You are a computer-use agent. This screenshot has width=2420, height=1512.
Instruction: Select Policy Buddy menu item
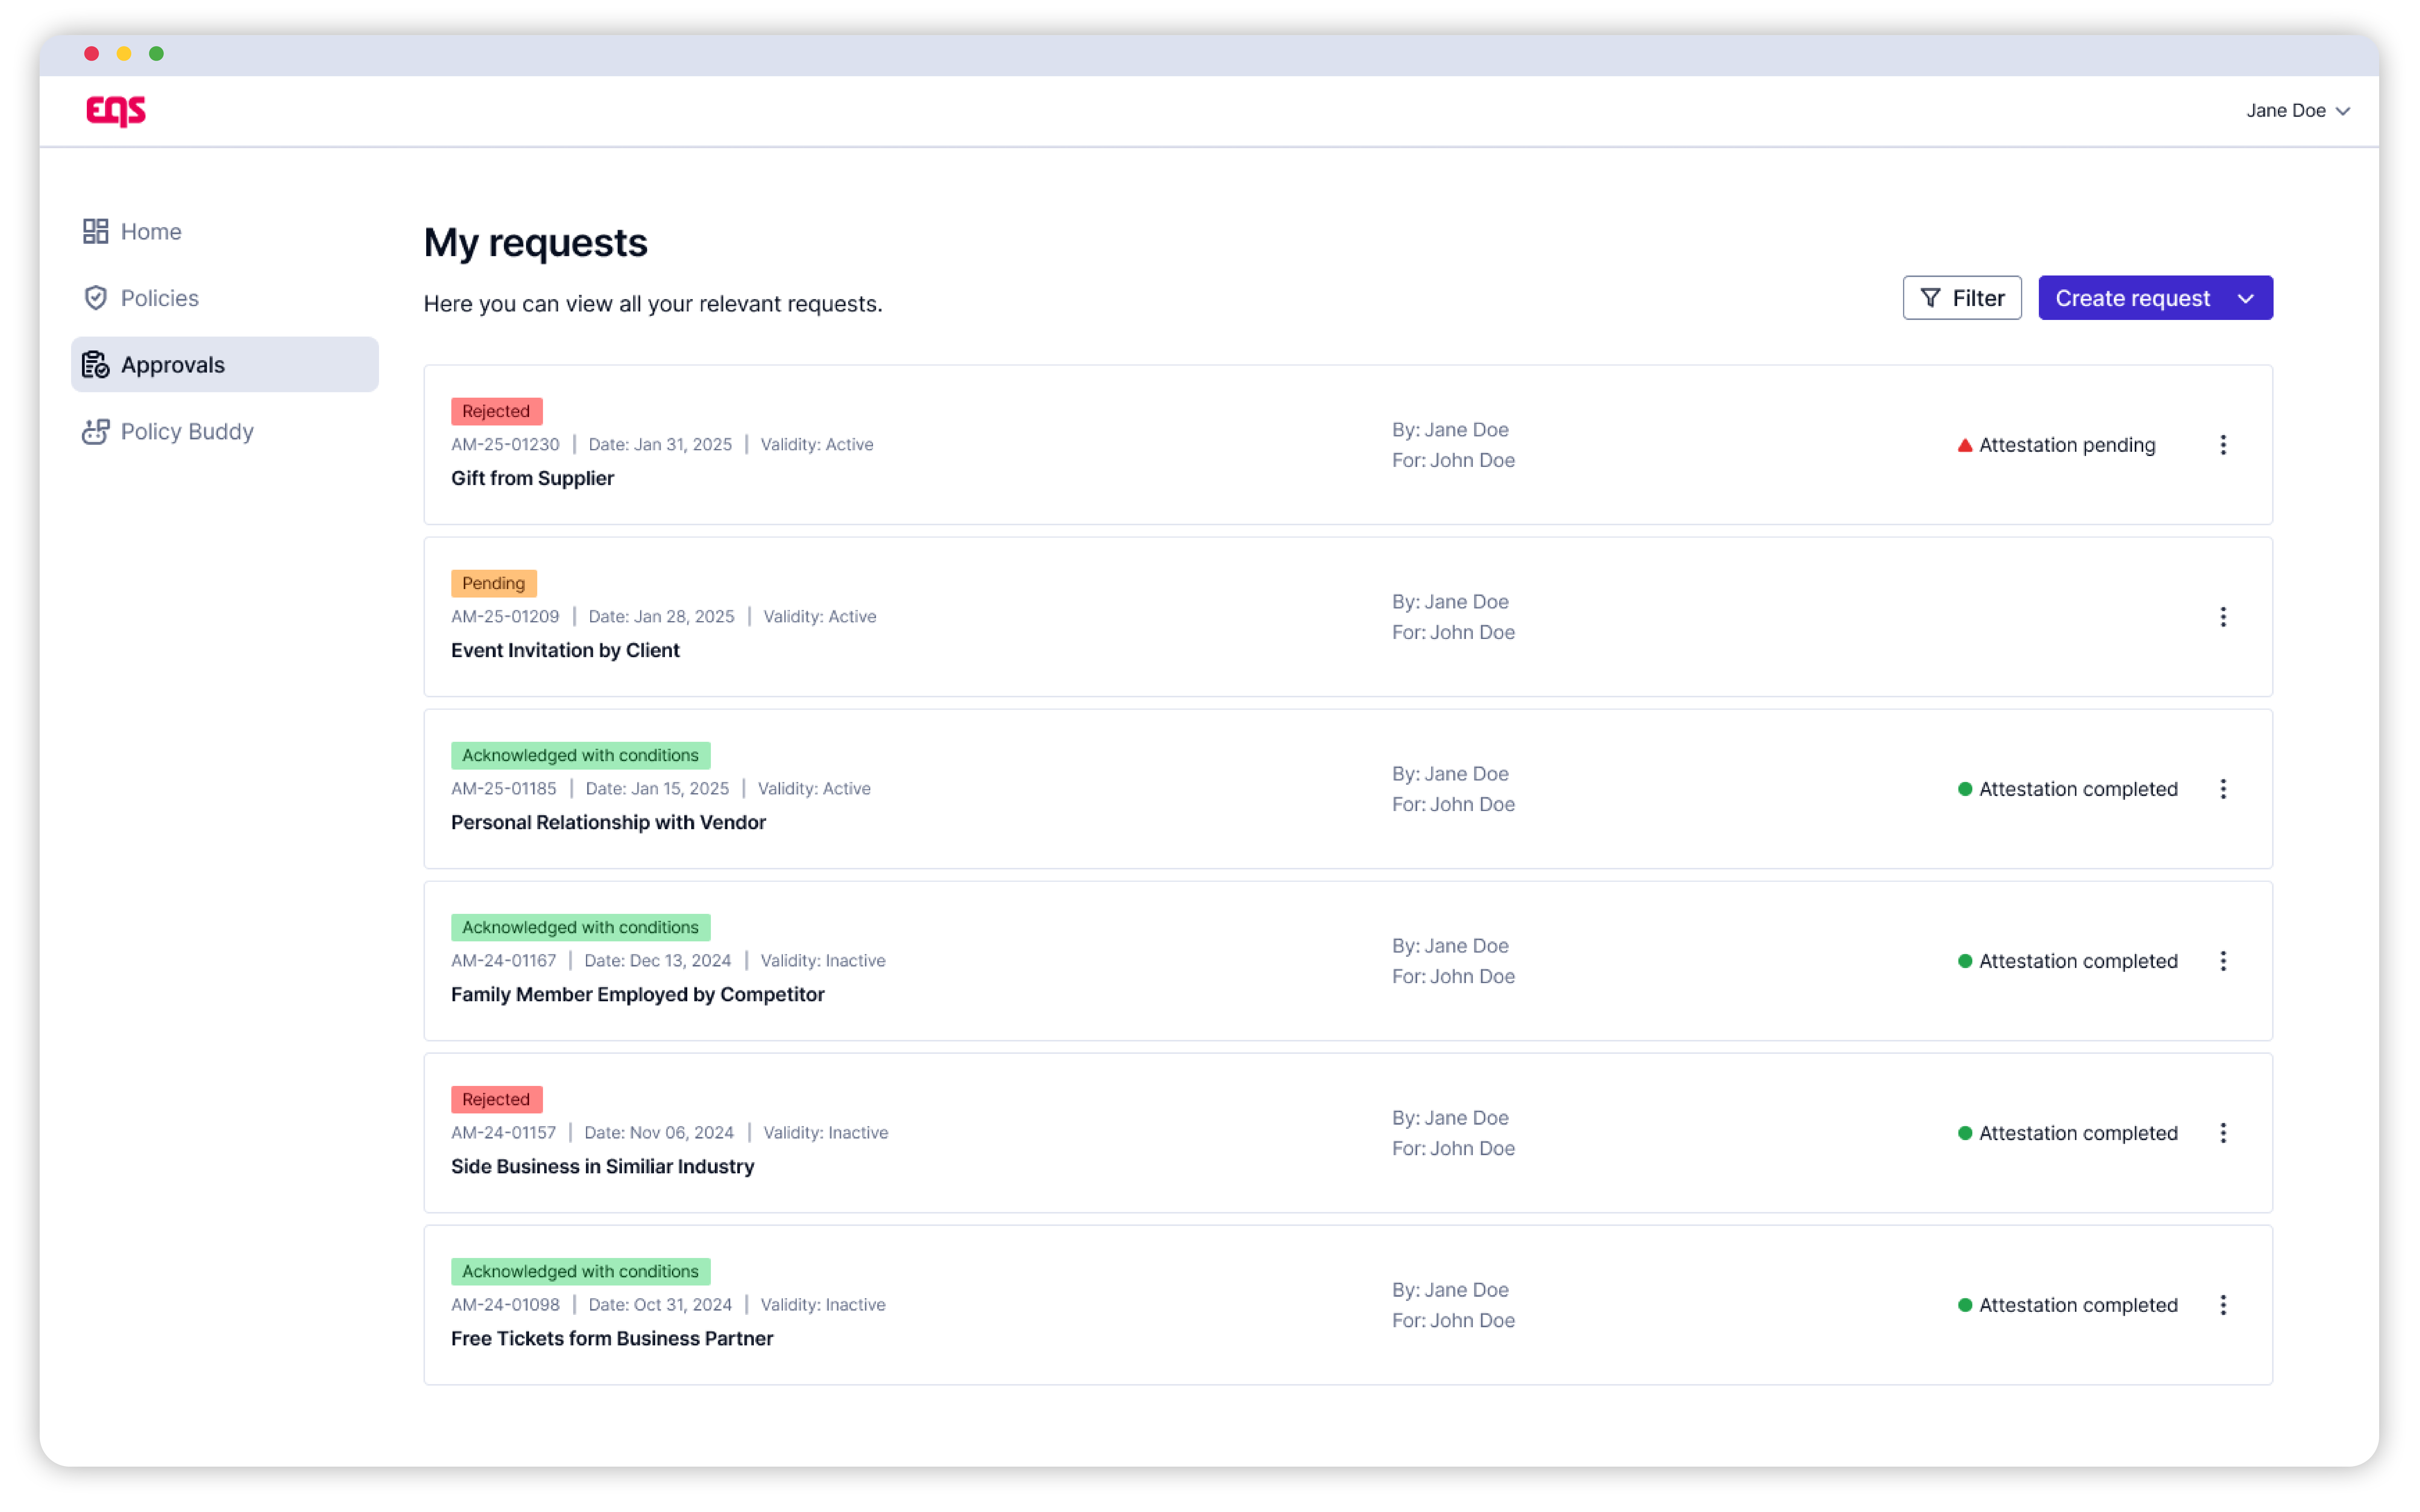pyautogui.click(x=187, y=431)
